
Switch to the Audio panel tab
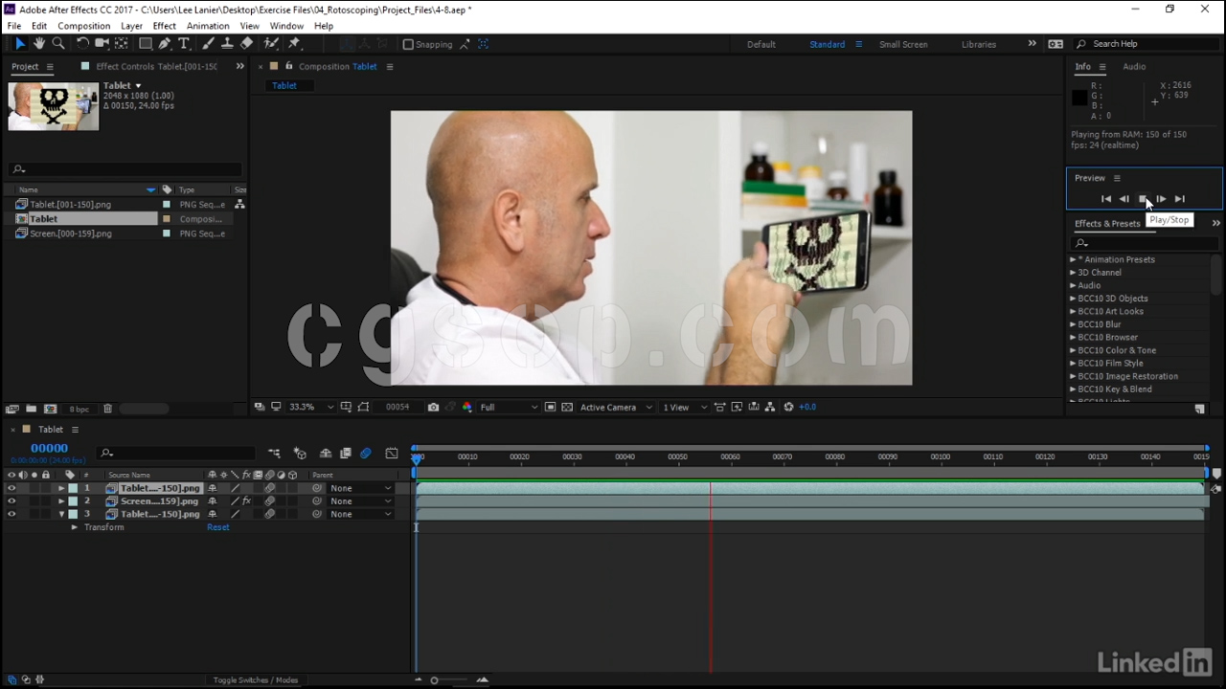click(1134, 66)
